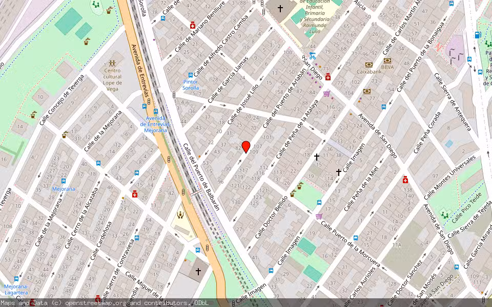Select the Caixabank bank icon
The height and width of the screenshot is (307, 492).
pos(368,65)
